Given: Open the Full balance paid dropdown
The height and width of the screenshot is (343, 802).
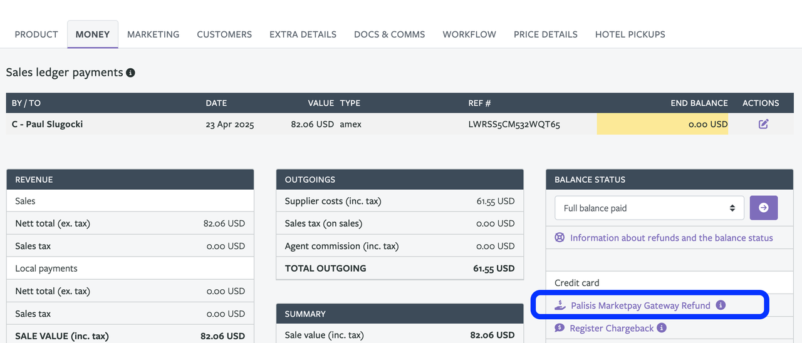Looking at the screenshot, I should tap(649, 208).
